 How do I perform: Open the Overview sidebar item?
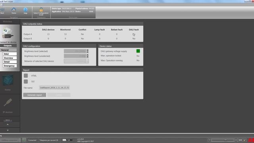tap(10, 58)
